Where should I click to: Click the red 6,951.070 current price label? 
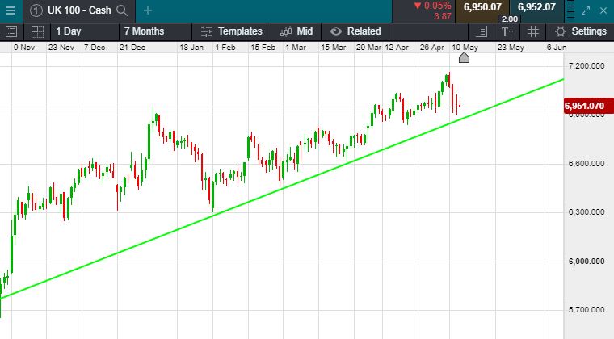[x=584, y=107]
